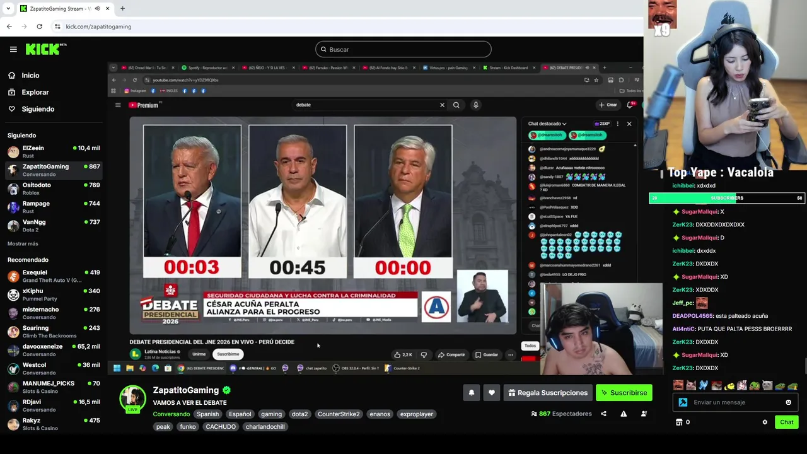Click the Buscar search field

point(403,49)
